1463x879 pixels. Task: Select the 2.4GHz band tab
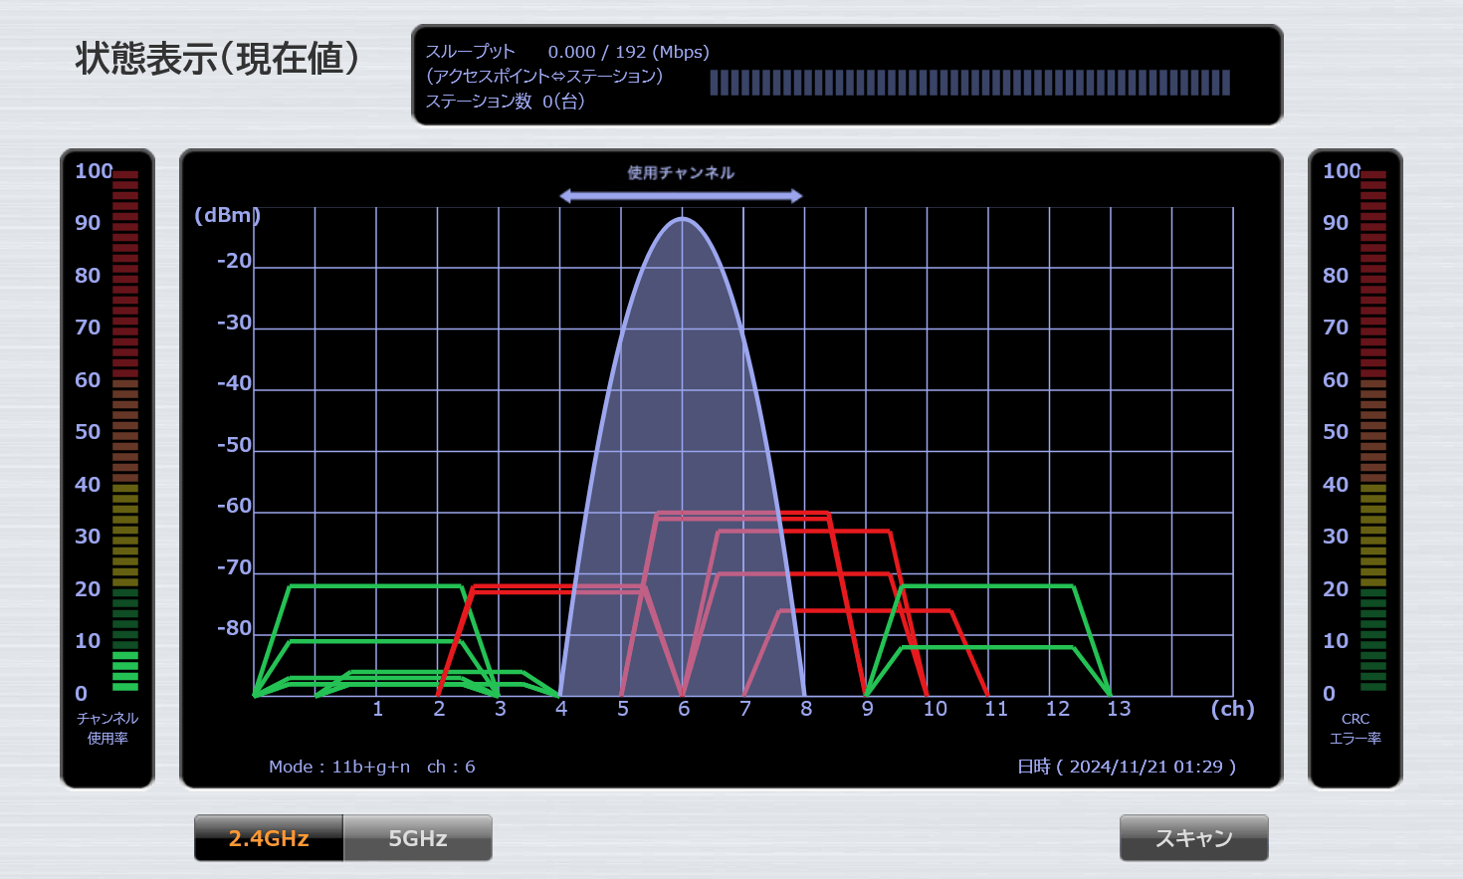point(269,838)
